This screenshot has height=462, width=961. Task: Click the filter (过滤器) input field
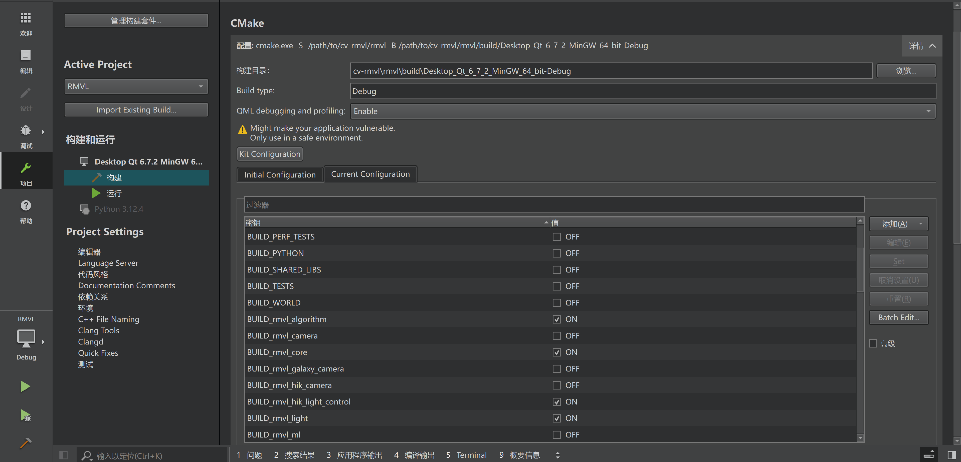point(554,204)
